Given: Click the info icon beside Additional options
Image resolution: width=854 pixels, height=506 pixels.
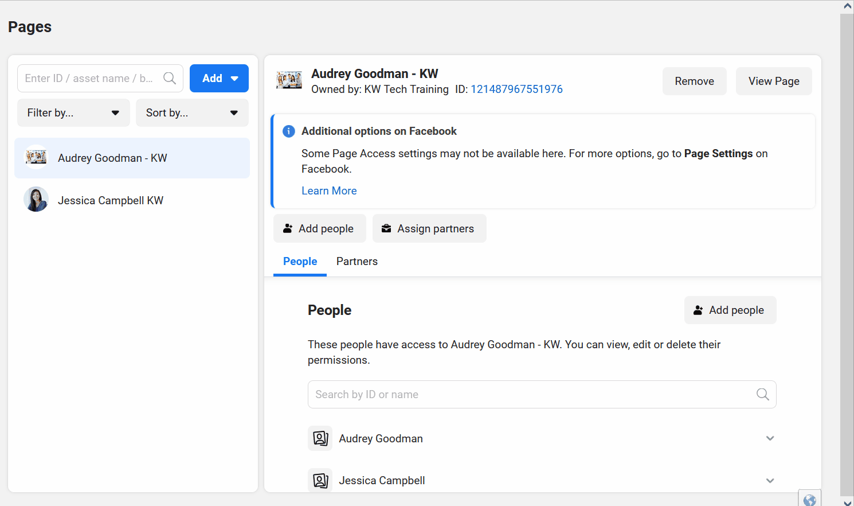Looking at the screenshot, I should (x=289, y=131).
